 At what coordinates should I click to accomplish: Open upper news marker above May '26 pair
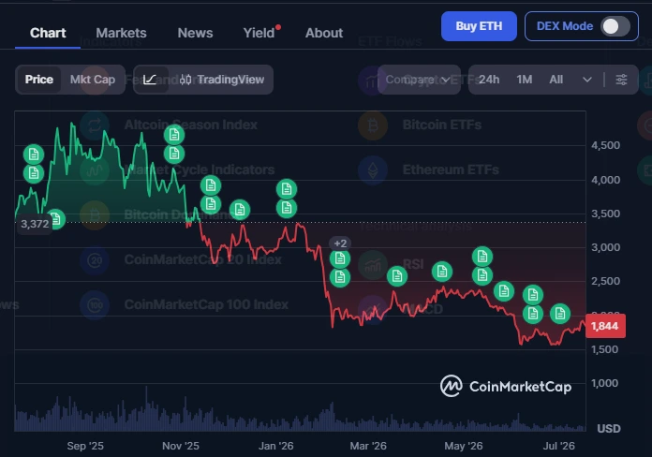482,257
